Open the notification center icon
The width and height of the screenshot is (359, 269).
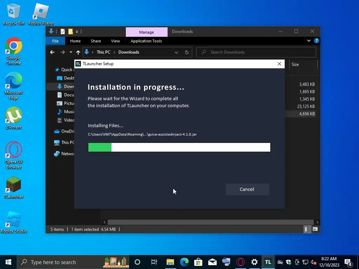coord(348,262)
